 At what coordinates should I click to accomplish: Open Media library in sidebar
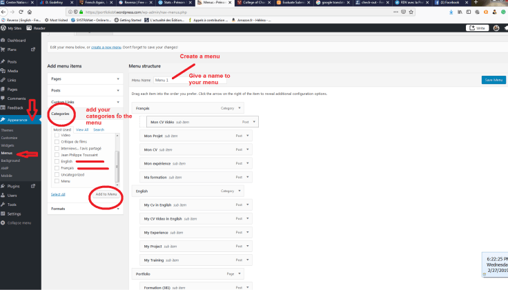(x=13, y=70)
